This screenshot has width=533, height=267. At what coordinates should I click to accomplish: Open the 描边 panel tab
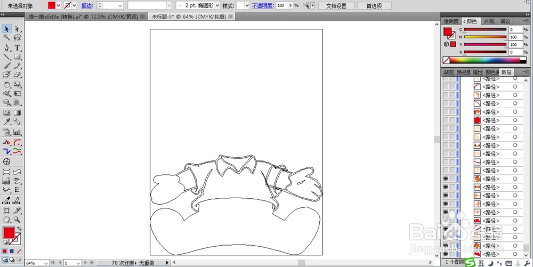(x=505, y=21)
